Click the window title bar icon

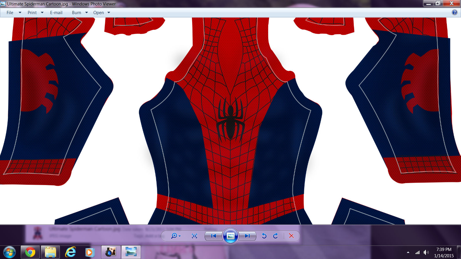pyautogui.click(x=3, y=4)
